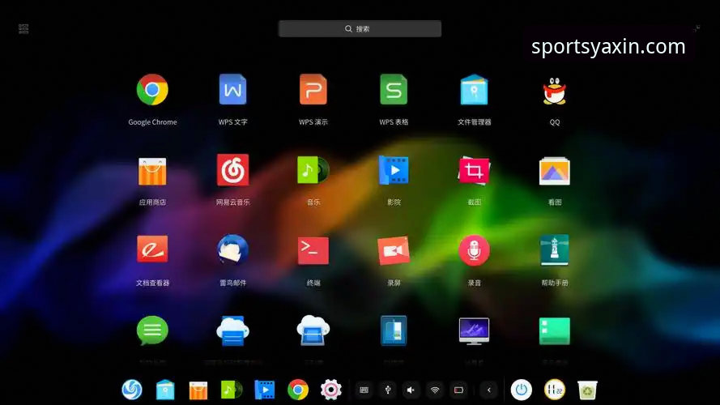Toggle mute with the dock volume icon
This screenshot has width=720, height=405.
click(x=411, y=390)
